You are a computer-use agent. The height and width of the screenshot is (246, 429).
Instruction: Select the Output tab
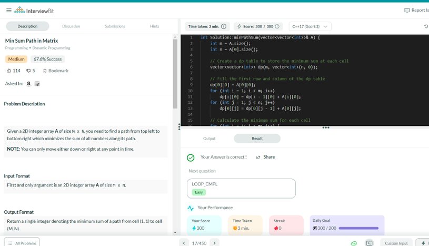(x=209, y=139)
